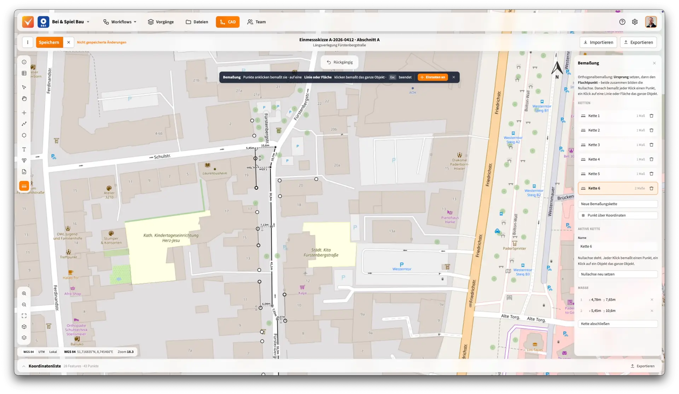Select the point placement tool
Viewport: 679px width, 394px height.
[24, 113]
